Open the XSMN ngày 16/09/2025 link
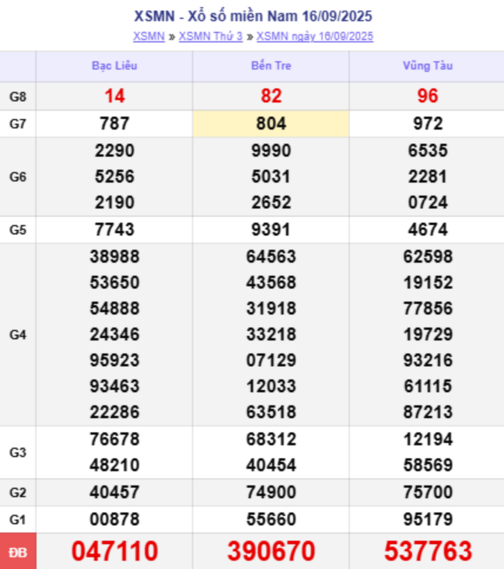The height and width of the screenshot is (569, 504). pos(315,36)
